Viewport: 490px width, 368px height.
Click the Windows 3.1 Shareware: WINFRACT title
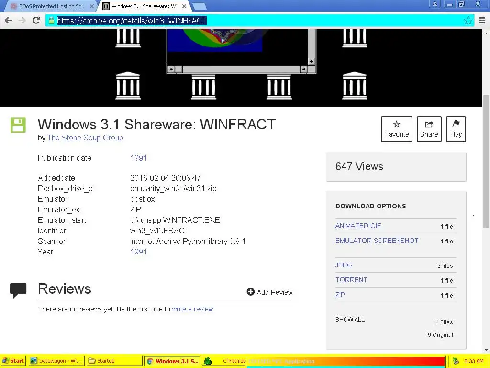point(156,124)
